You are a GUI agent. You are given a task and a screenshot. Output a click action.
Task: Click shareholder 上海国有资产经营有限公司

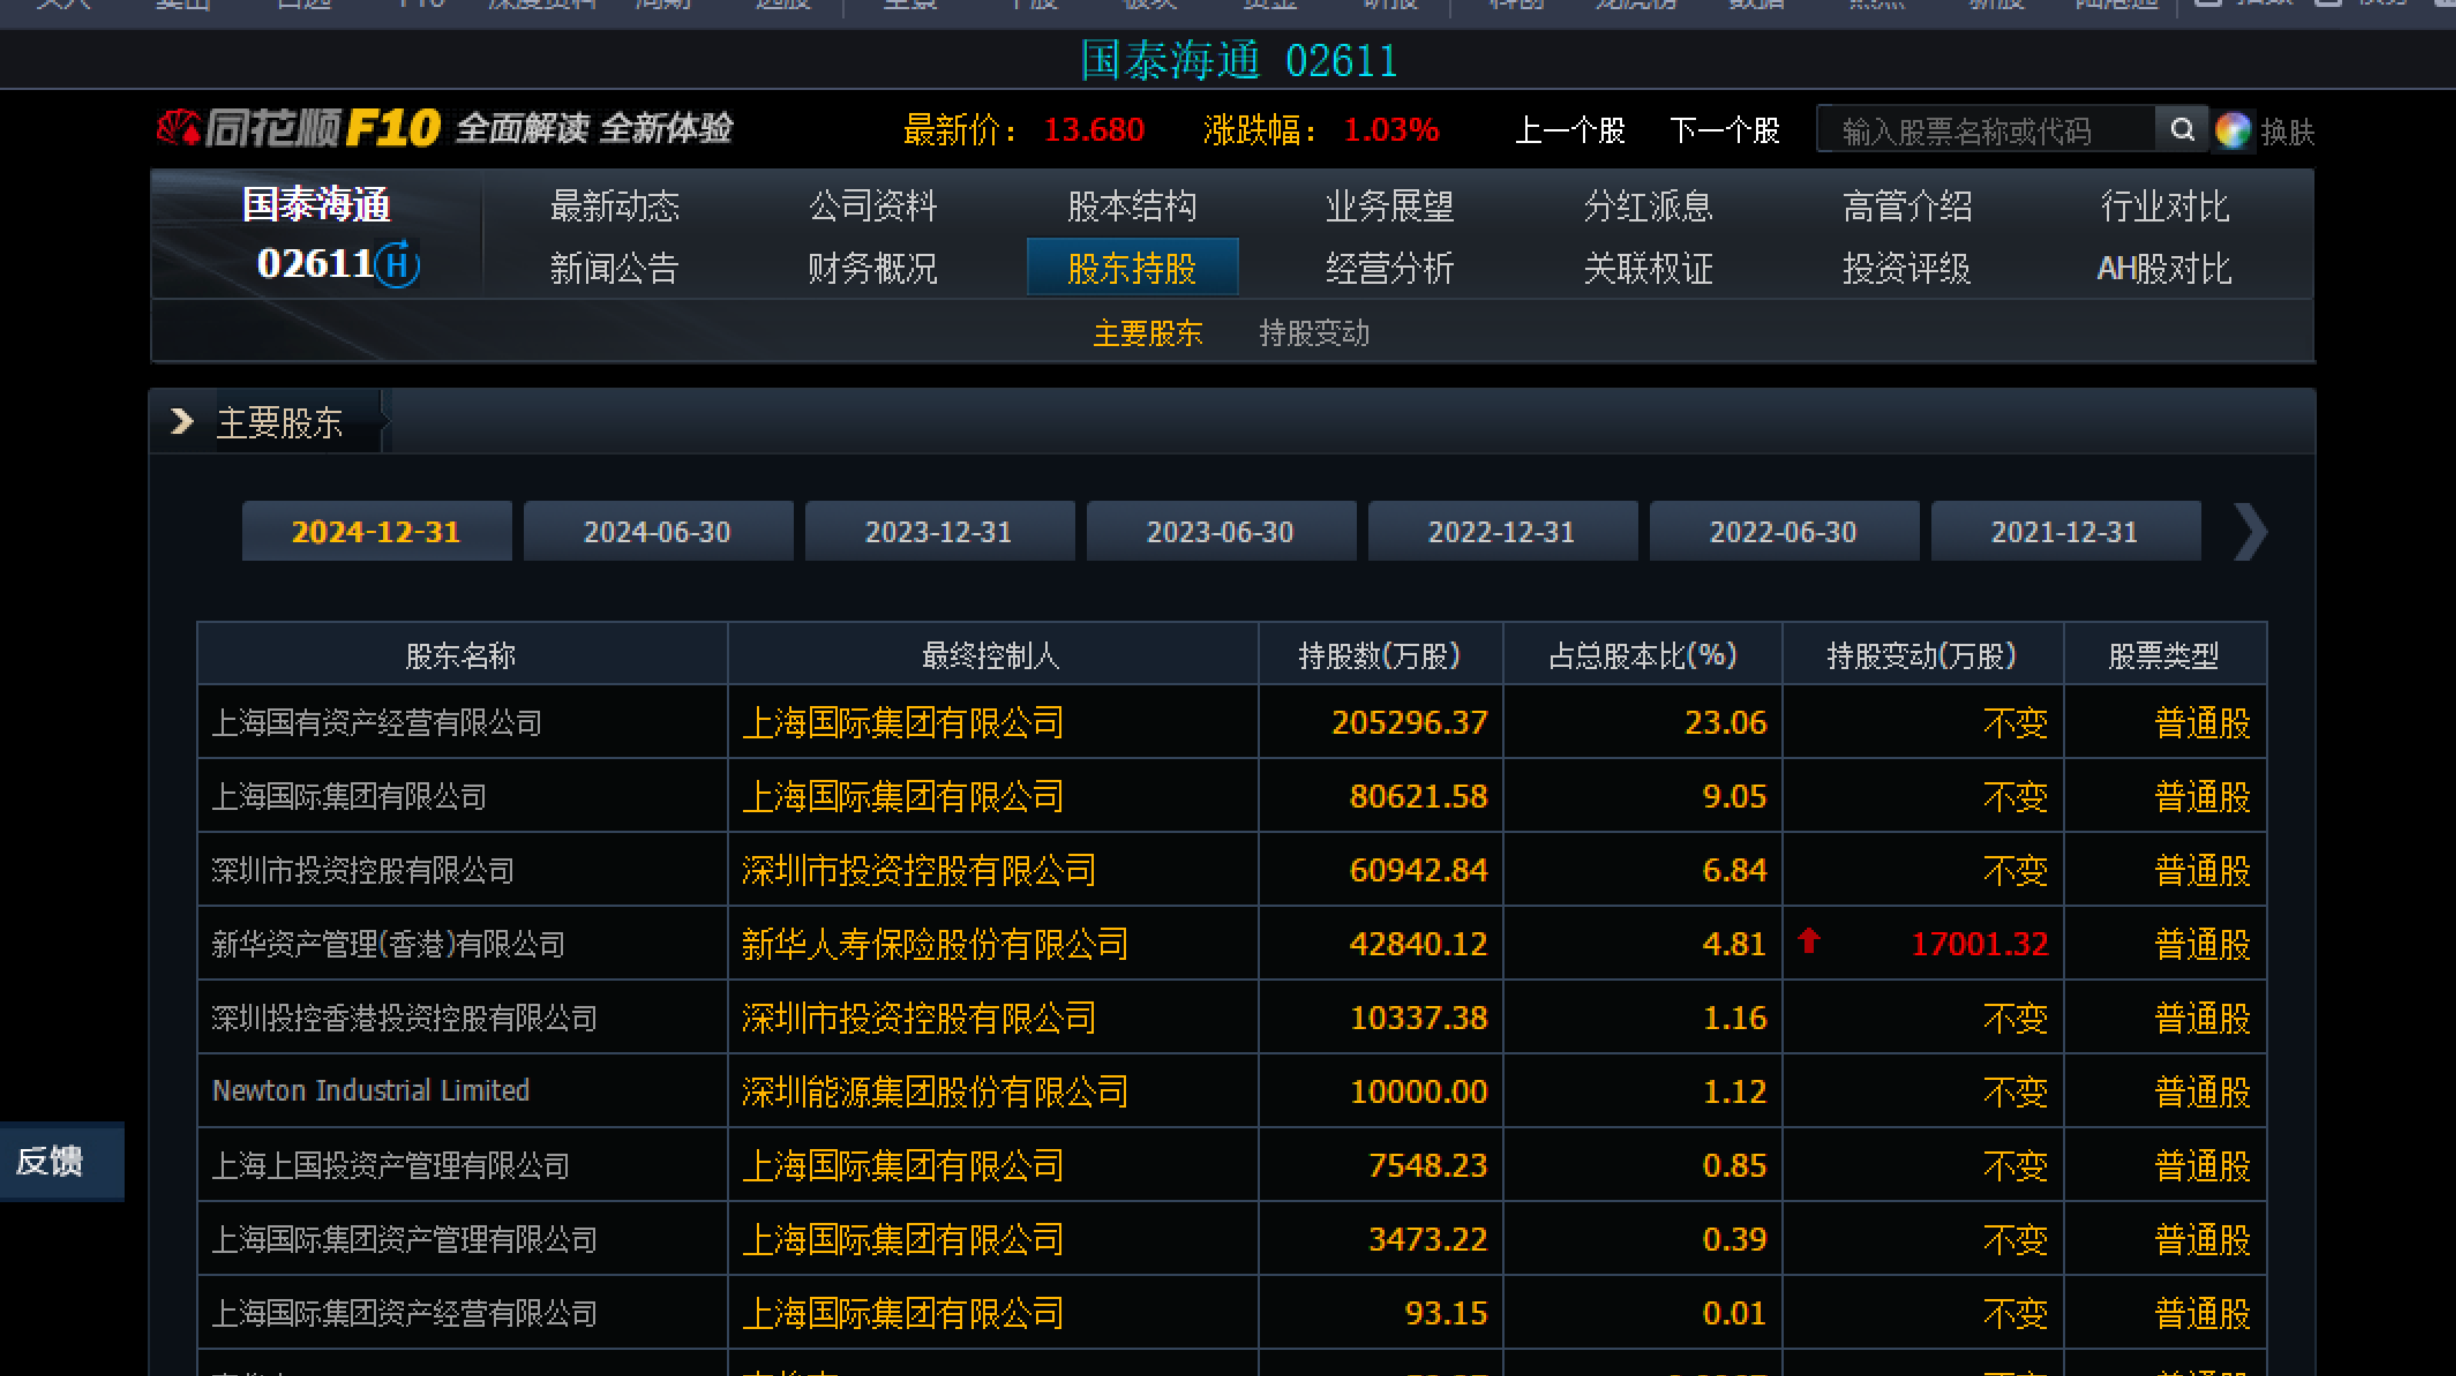coord(377,723)
